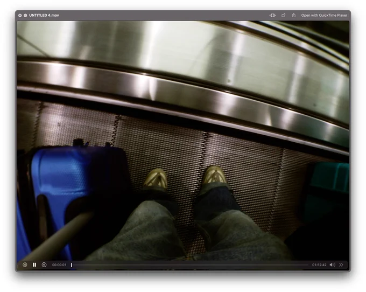Click Open with QuickTime Player
366x292 pixels.
pos(324,16)
